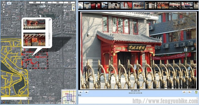
Task: Click the overview minimap in corner
Action: coord(69,96)
